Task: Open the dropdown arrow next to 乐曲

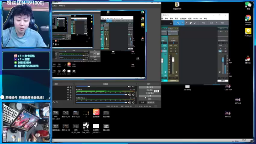Action: pyautogui.click(x=217, y=23)
